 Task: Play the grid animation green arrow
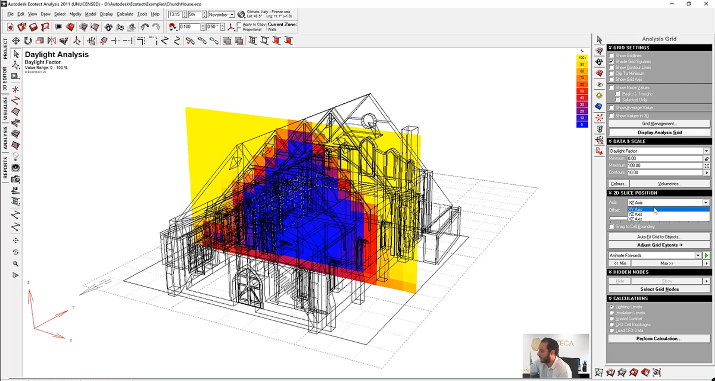coord(706,255)
